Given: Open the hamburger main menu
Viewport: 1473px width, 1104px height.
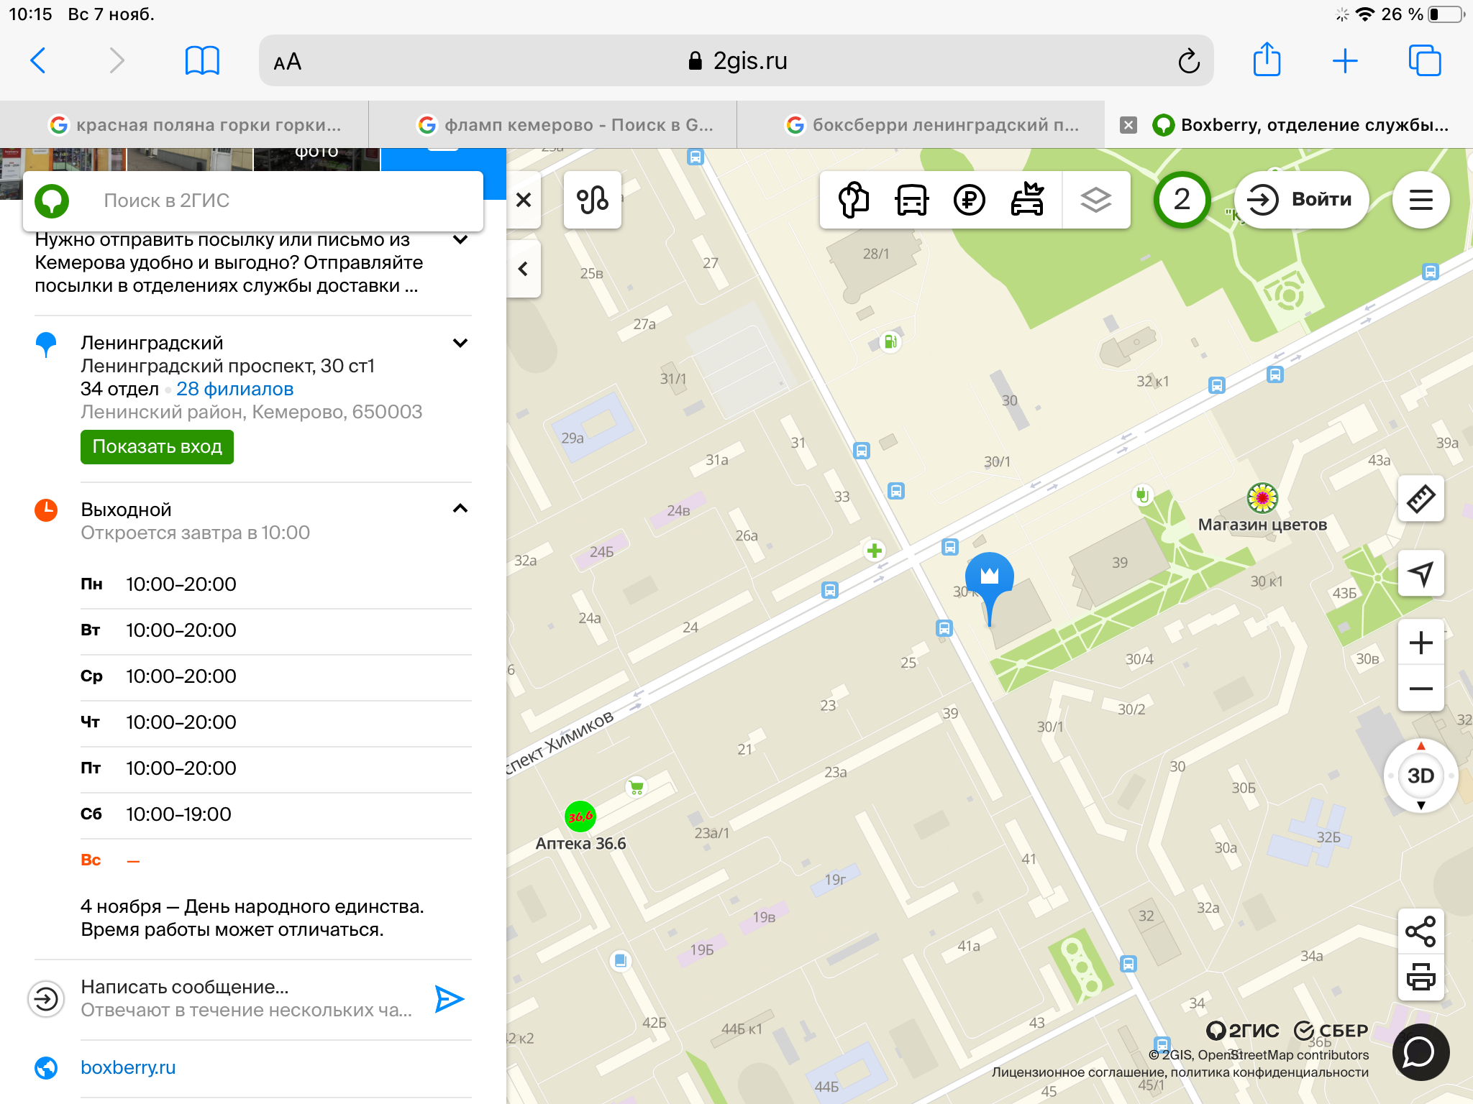Looking at the screenshot, I should coord(1420,200).
